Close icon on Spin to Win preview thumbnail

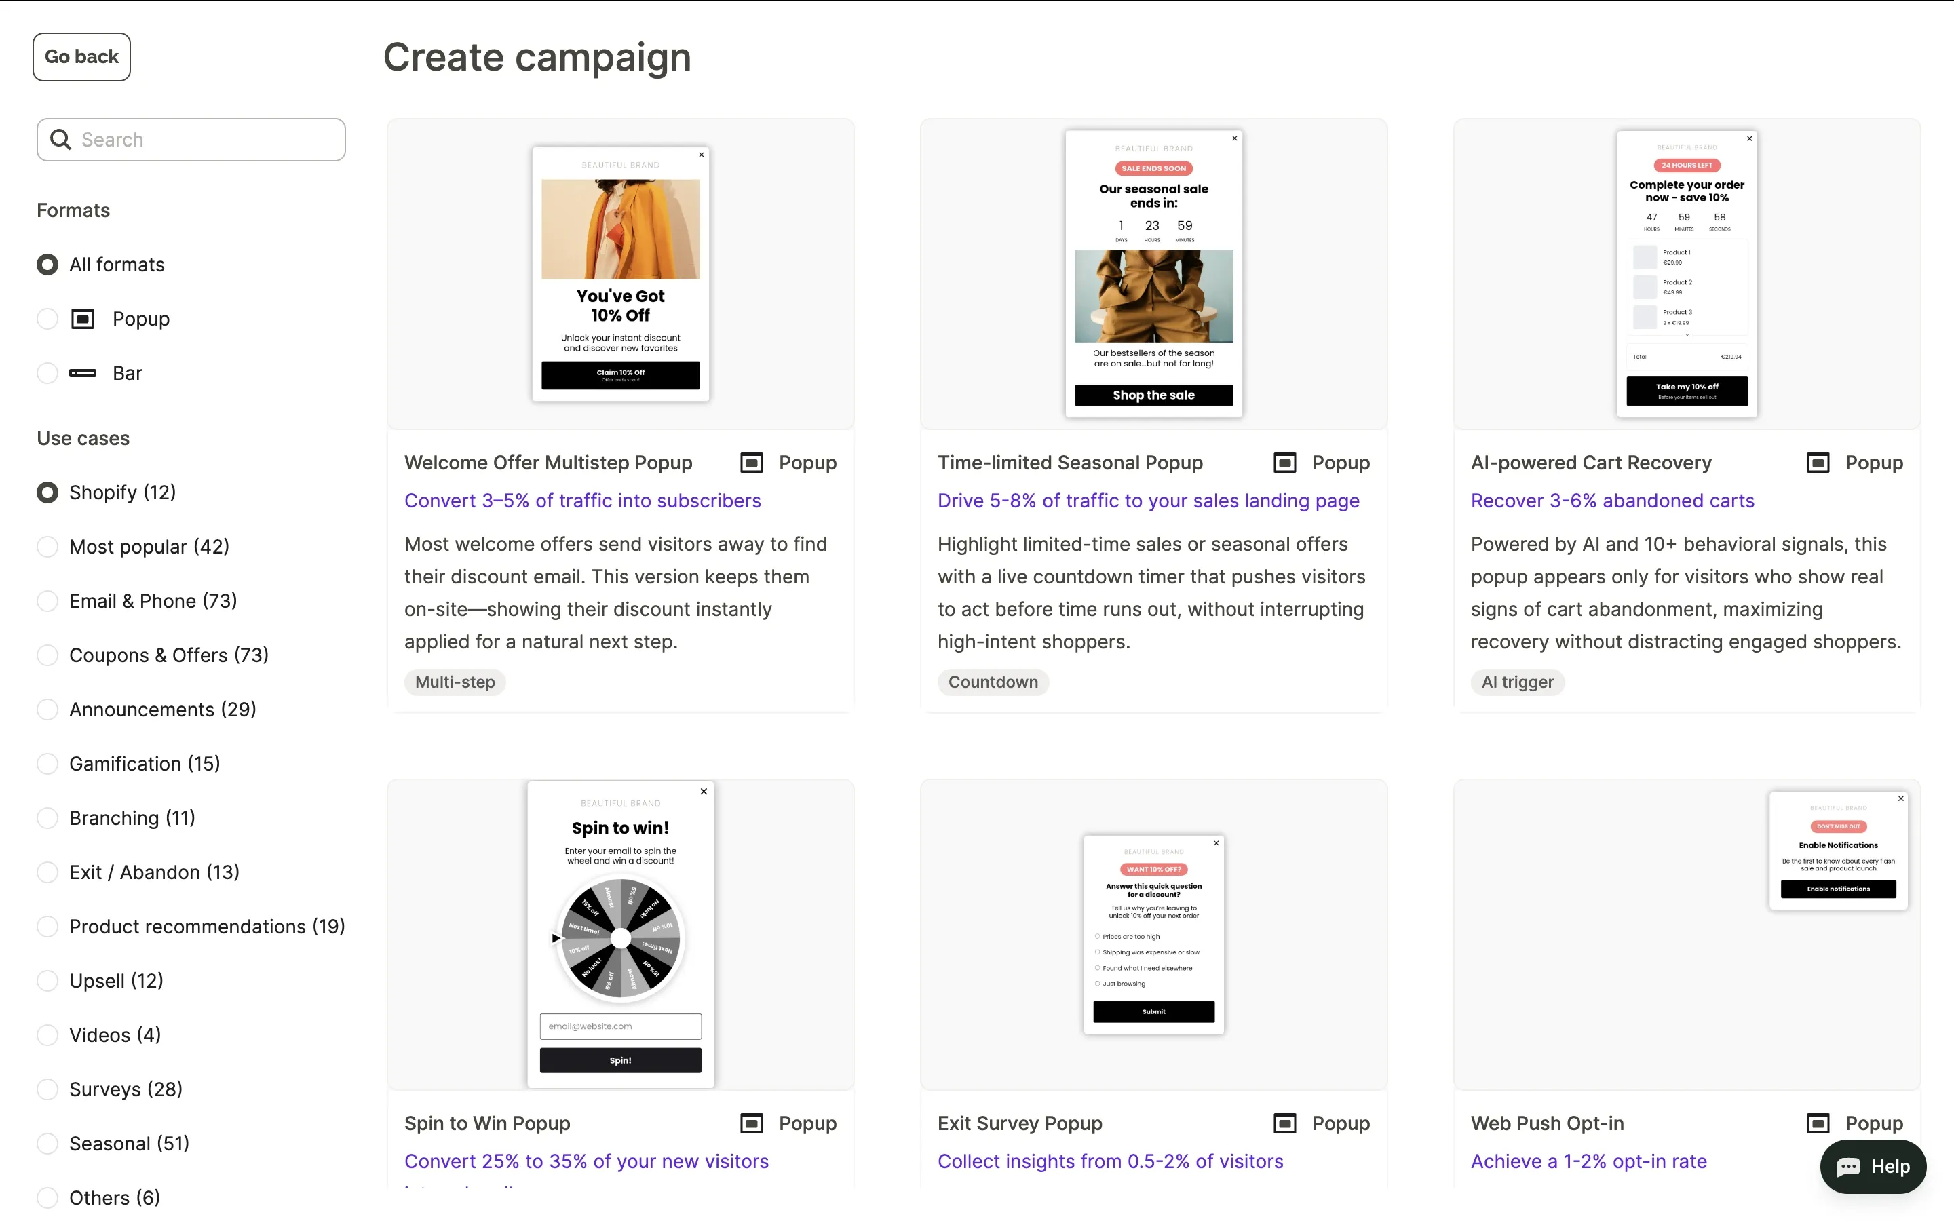(x=704, y=792)
